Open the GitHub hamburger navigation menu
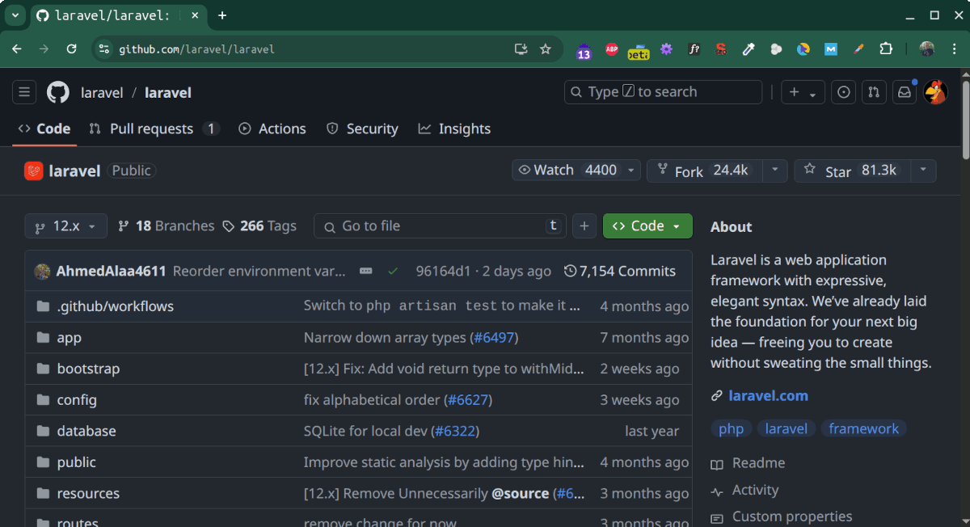 [x=24, y=92]
